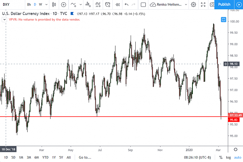Click the Publish button

click(x=224, y=5)
